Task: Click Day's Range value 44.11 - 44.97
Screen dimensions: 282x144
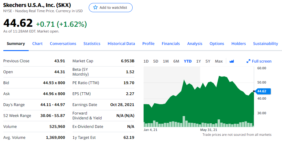Action: 52,105
